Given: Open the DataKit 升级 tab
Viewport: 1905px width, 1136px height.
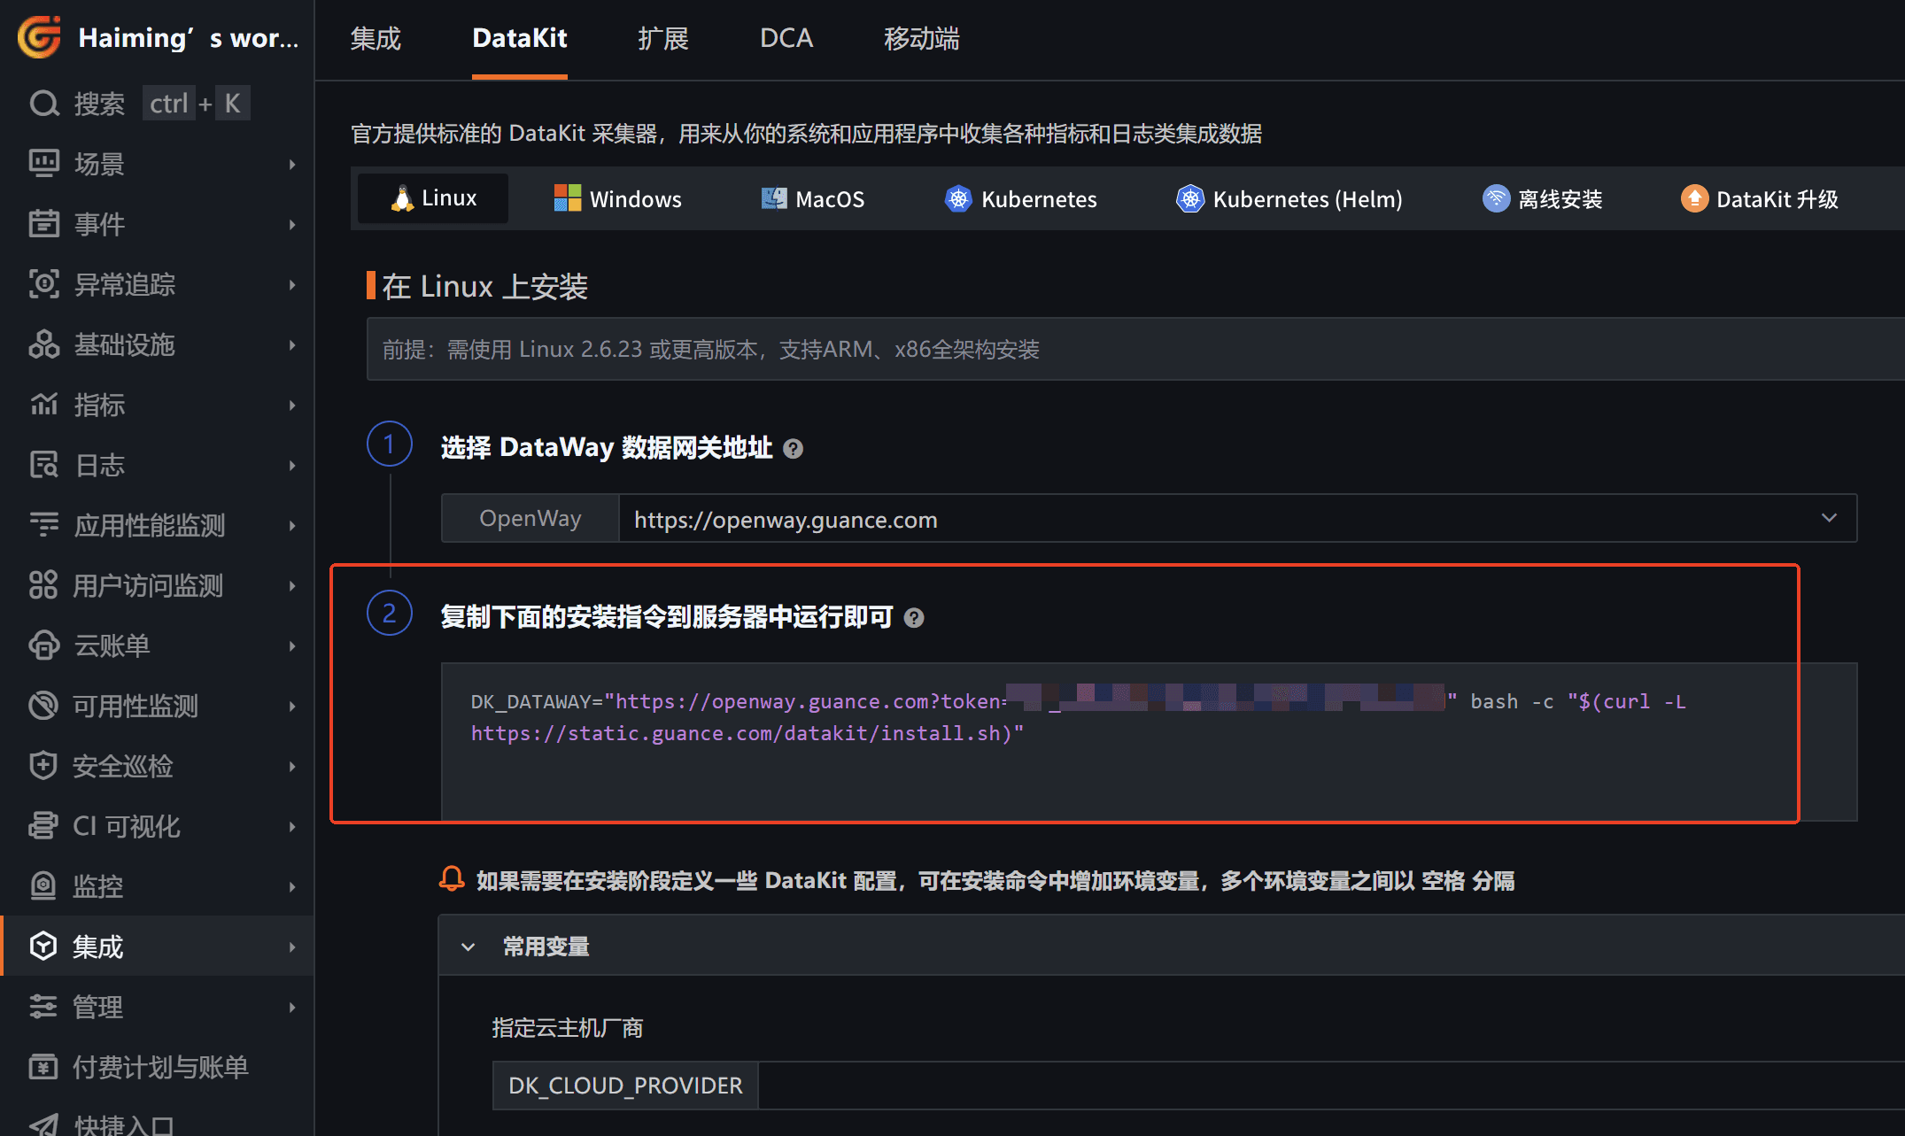Looking at the screenshot, I should 1760,198.
